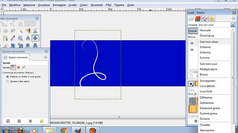The image size is (238, 133).
Task: Open Chrome from the taskbar
Action: [64, 130]
